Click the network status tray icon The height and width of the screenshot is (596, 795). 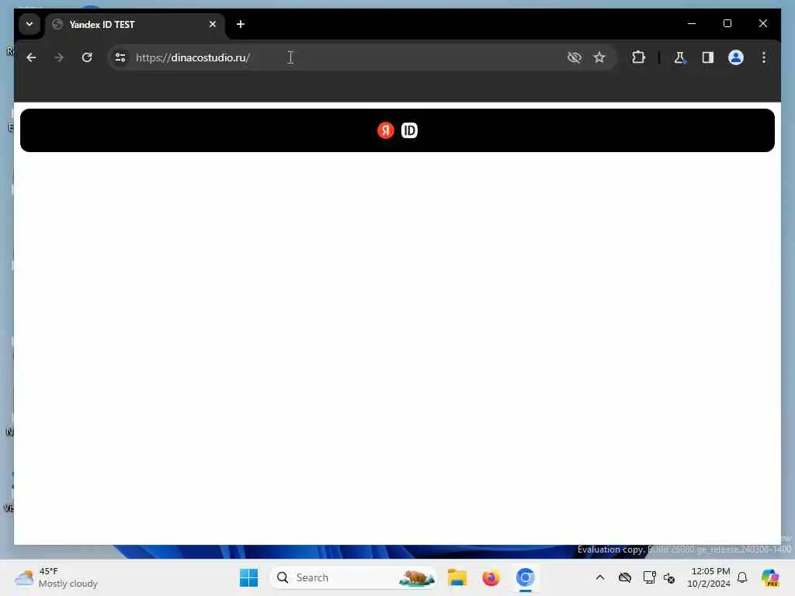click(x=649, y=577)
